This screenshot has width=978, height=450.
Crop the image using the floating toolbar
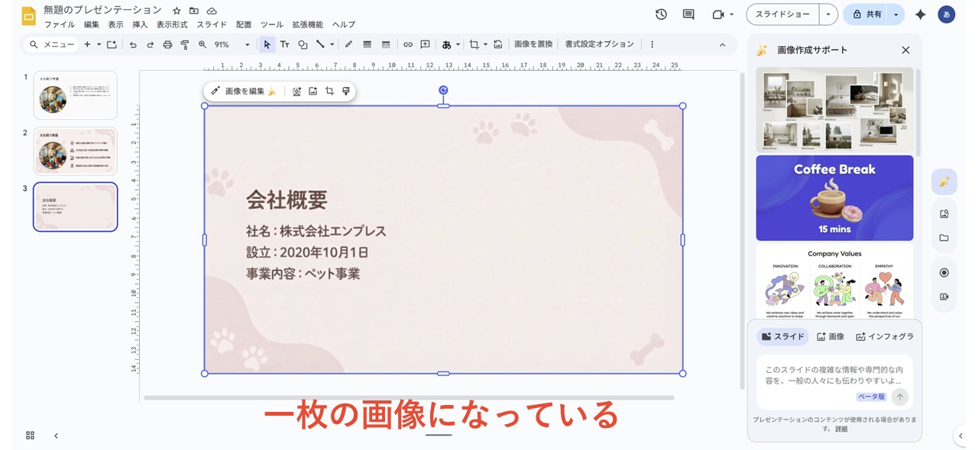(329, 91)
